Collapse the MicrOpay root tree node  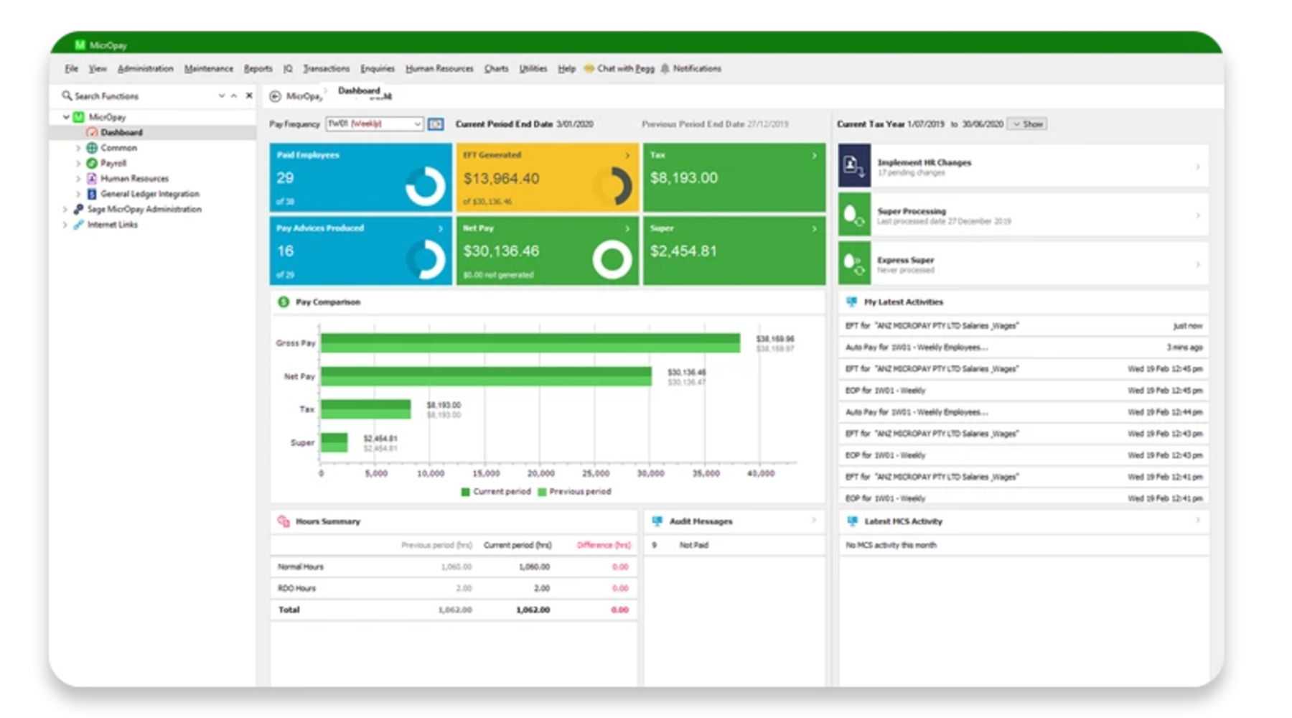point(65,117)
